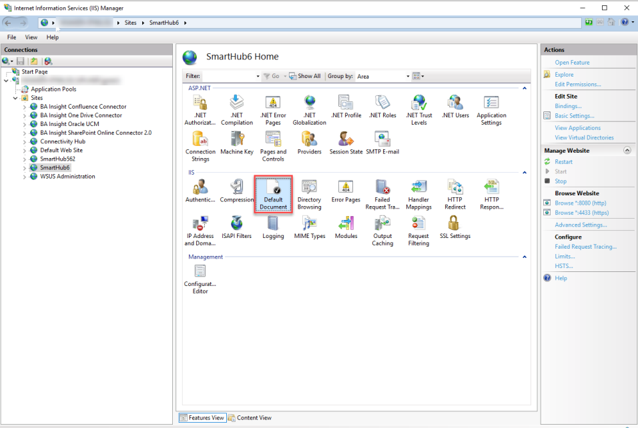Select the Application Pools tree node

pyautogui.click(x=53, y=89)
